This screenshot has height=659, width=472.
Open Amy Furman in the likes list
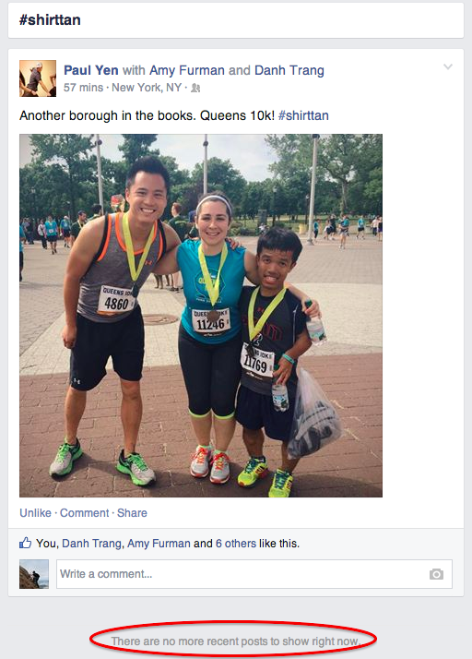(x=159, y=544)
